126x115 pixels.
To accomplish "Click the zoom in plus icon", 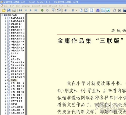I will click(73, 10).
